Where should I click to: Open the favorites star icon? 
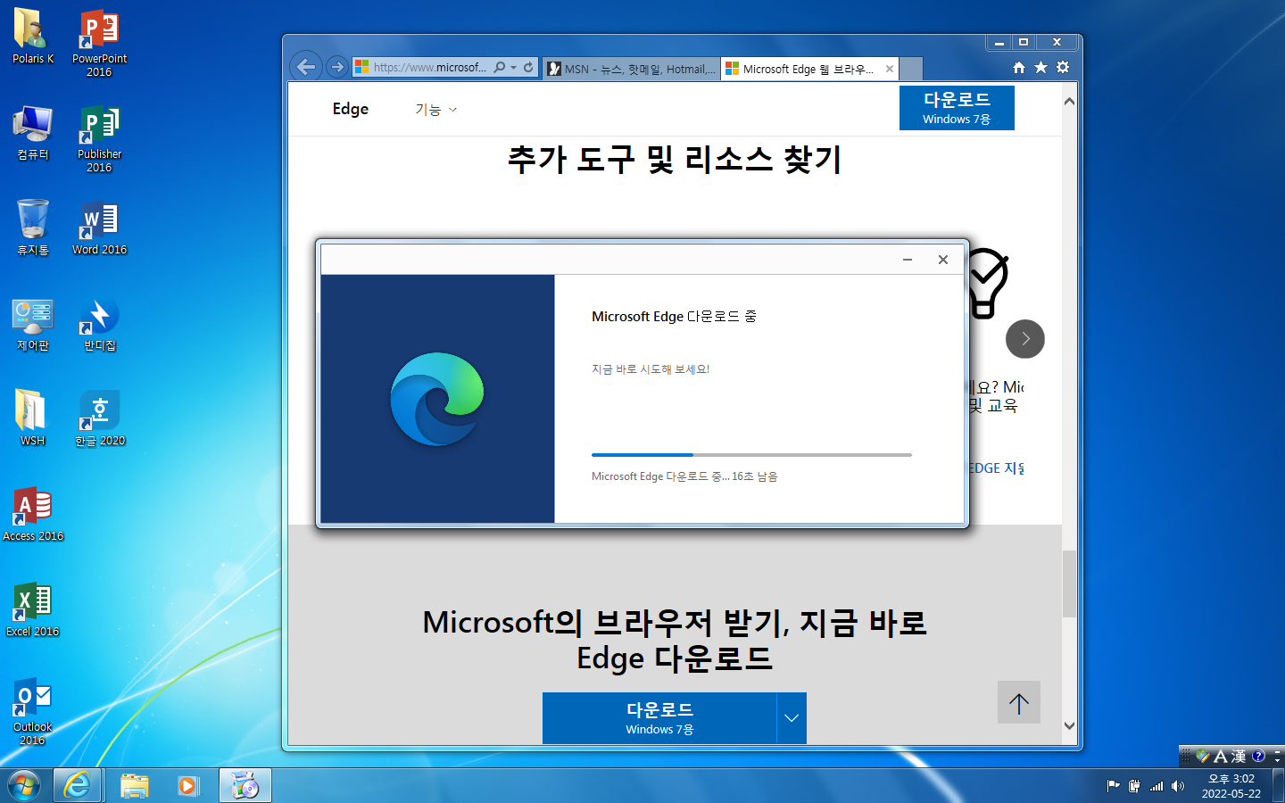point(1040,68)
